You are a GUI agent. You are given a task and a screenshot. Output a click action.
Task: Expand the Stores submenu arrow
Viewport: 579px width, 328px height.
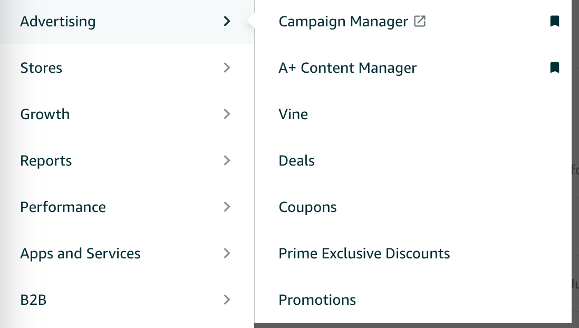(x=227, y=68)
